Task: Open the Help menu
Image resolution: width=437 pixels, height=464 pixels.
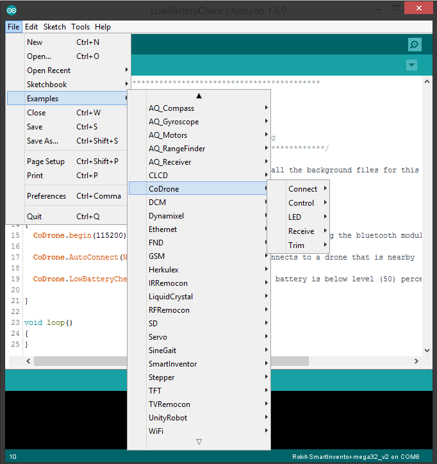Action: (103, 27)
